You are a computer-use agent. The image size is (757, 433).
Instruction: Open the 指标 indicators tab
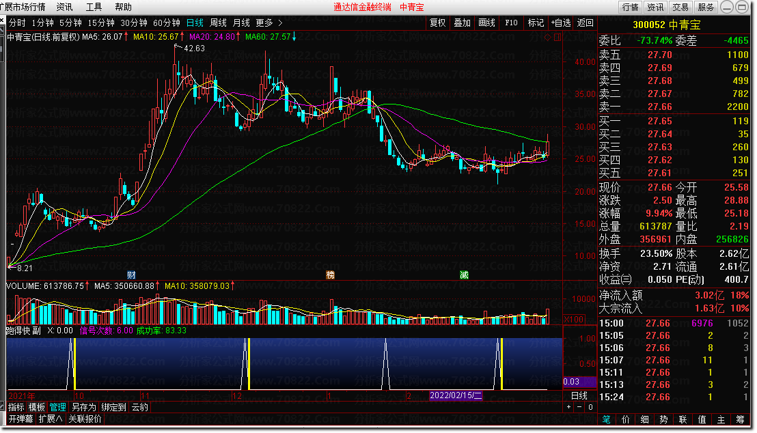pyautogui.click(x=16, y=407)
